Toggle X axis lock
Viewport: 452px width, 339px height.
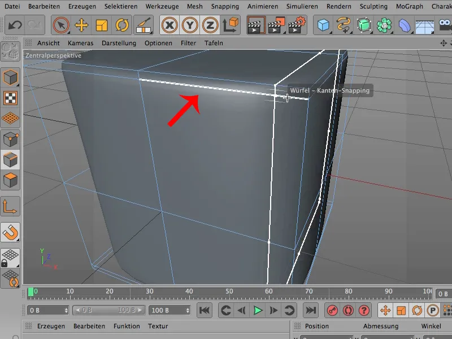click(x=169, y=25)
